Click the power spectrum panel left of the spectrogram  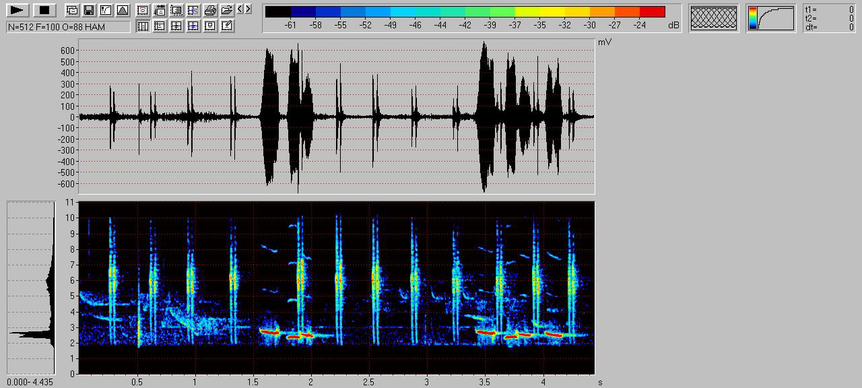tap(31, 288)
